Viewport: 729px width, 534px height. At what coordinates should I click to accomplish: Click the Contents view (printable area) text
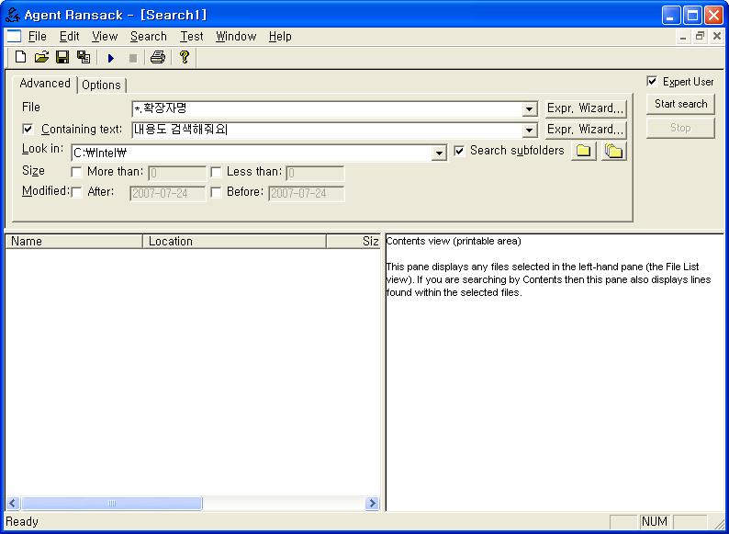pos(454,241)
